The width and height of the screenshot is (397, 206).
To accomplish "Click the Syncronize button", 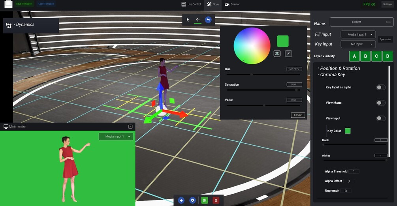I will [385, 39].
